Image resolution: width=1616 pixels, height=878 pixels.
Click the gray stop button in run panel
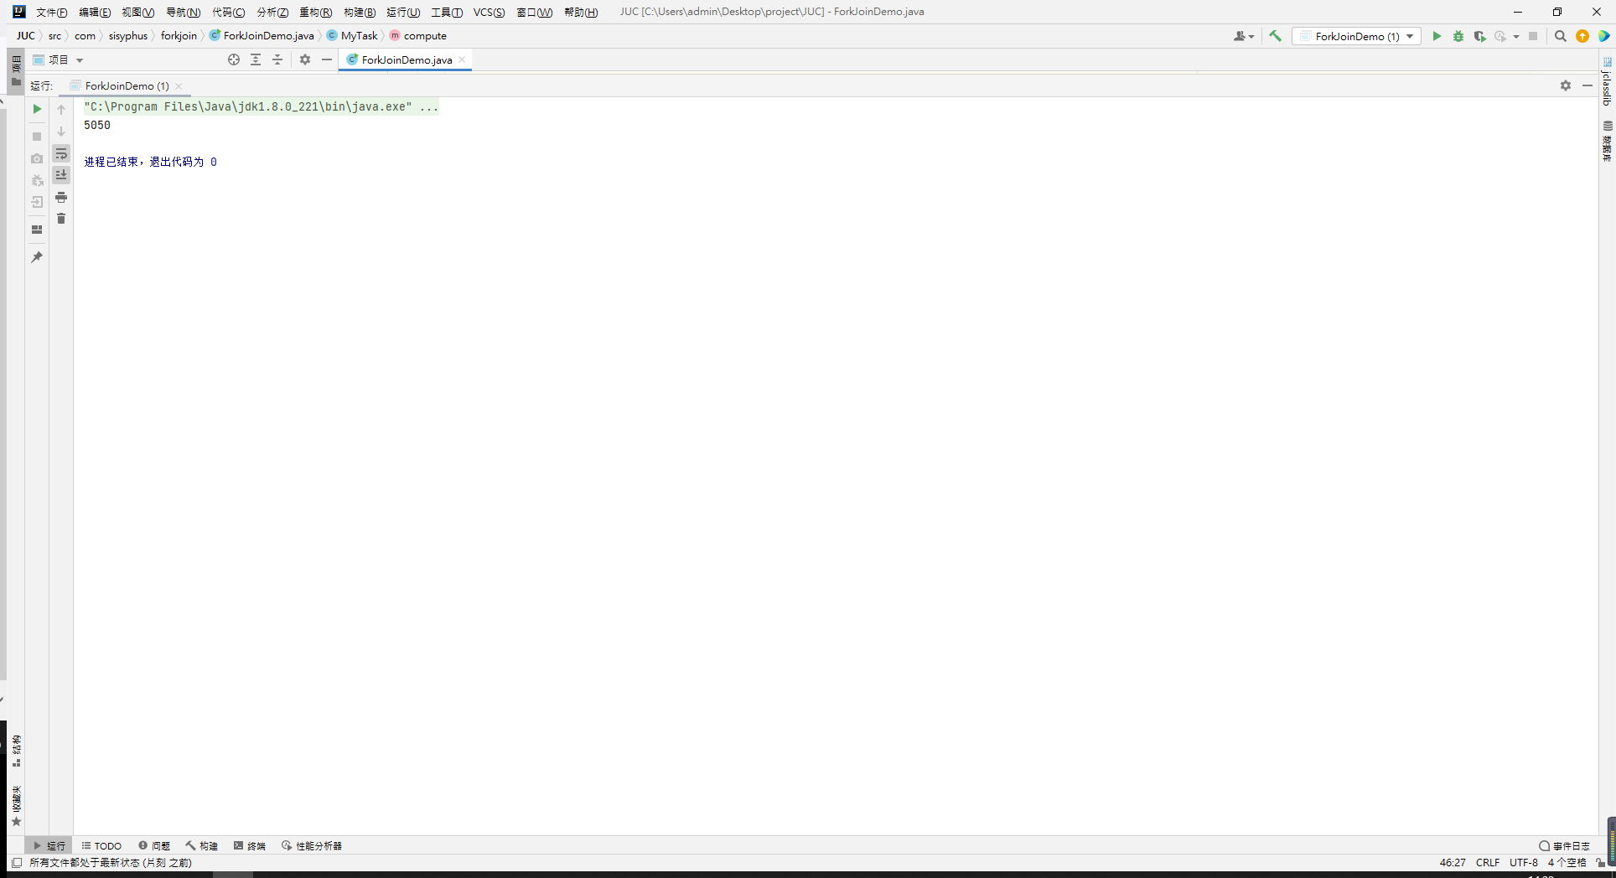(x=37, y=137)
